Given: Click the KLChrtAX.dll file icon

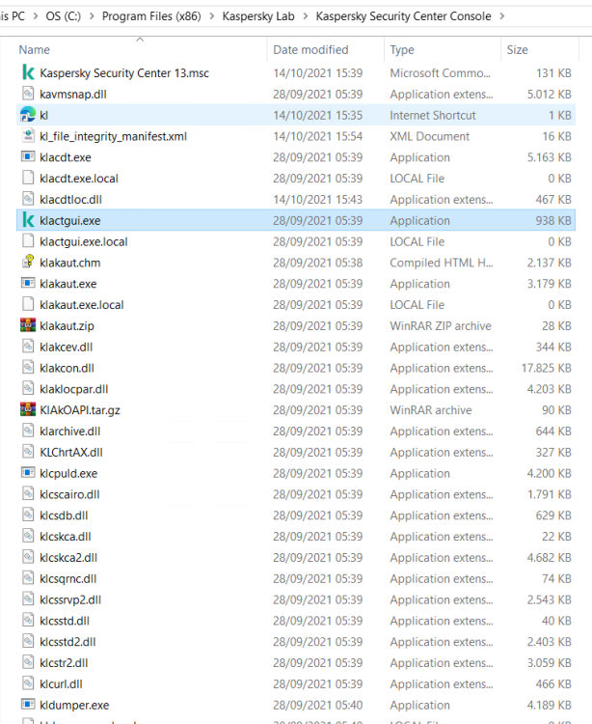Looking at the screenshot, I should [28, 452].
